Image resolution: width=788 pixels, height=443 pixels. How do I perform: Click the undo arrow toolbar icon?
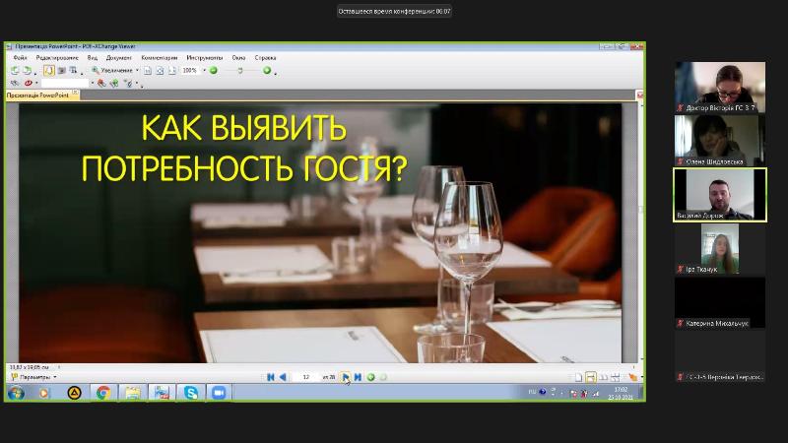tap(15, 70)
